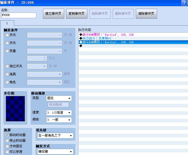This screenshot has width=188, height=155.
Task: Open the 触发方式 dropdown showing 确定键
Action: (55, 152)
